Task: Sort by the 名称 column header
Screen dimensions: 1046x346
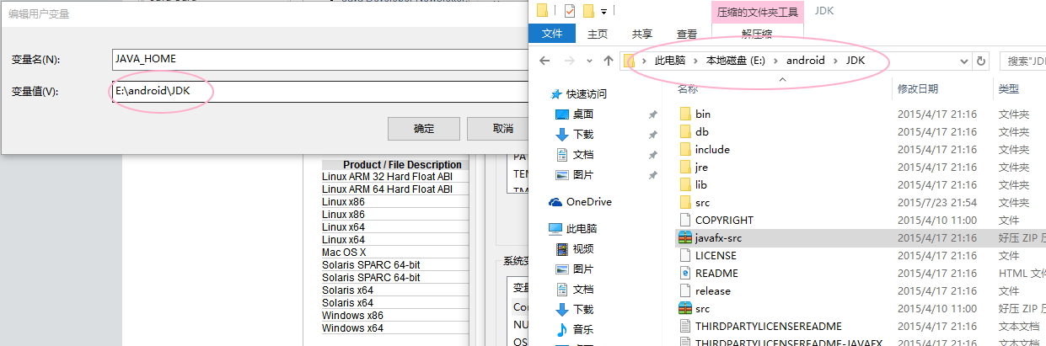Action: (687, 88)
